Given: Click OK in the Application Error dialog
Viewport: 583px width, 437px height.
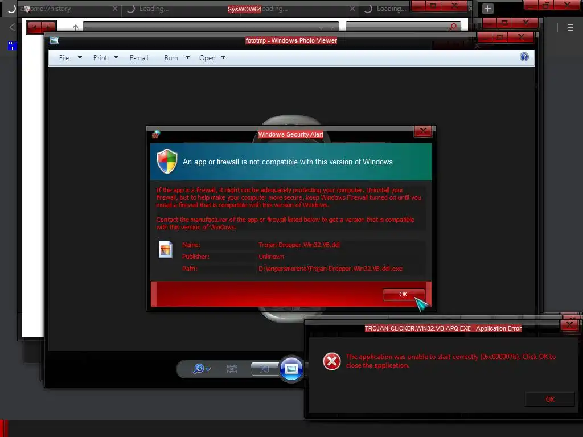Looking at the screenshot, I should click(550, 399).
